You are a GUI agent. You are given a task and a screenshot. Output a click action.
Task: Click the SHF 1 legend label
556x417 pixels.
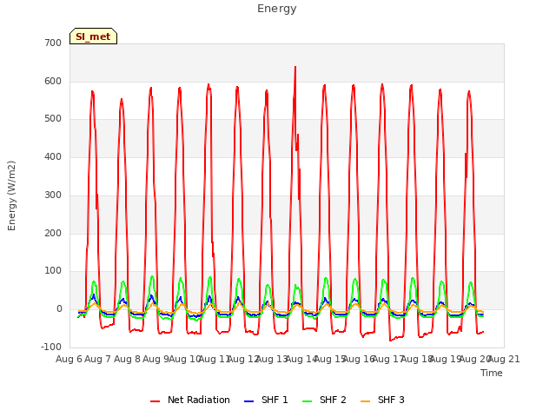(275, 400)
